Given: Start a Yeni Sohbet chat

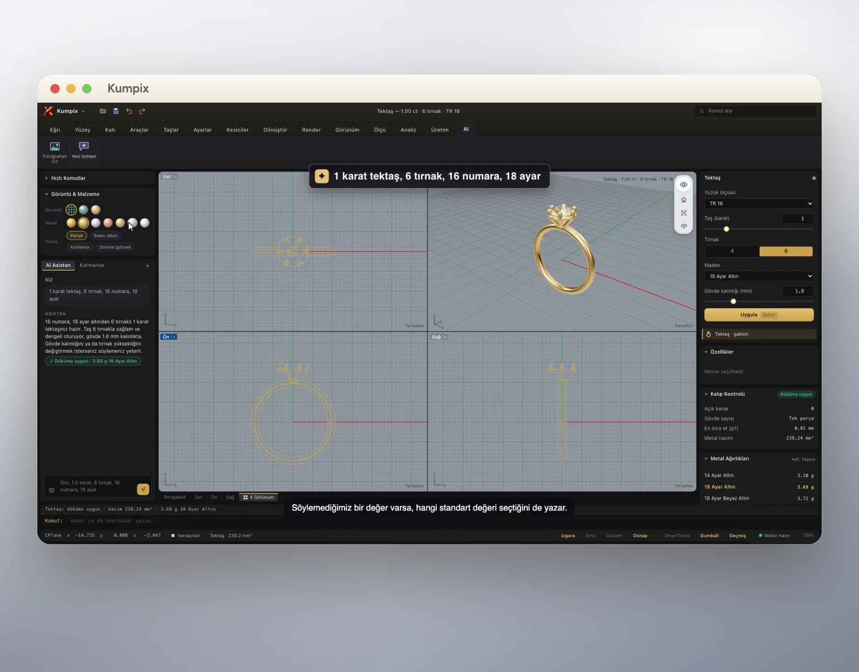Looking at the screenshot, I should coord(84,151).
